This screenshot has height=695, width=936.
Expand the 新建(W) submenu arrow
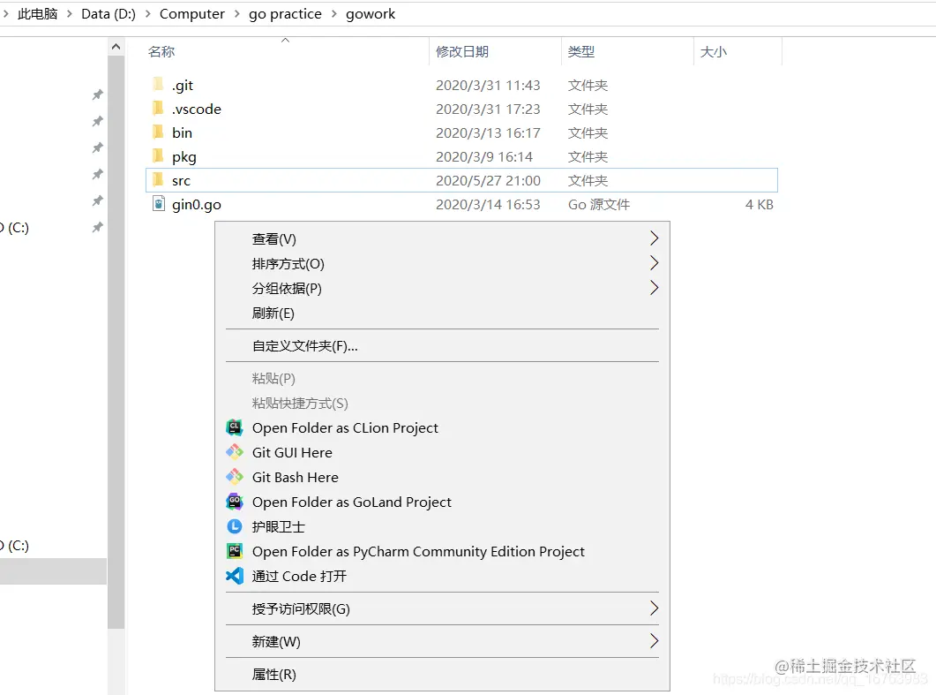654,641
